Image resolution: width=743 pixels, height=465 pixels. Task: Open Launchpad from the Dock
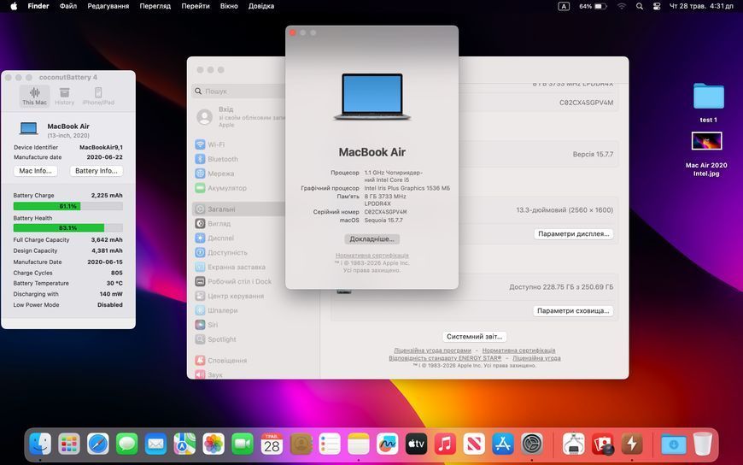click(69, 444)
